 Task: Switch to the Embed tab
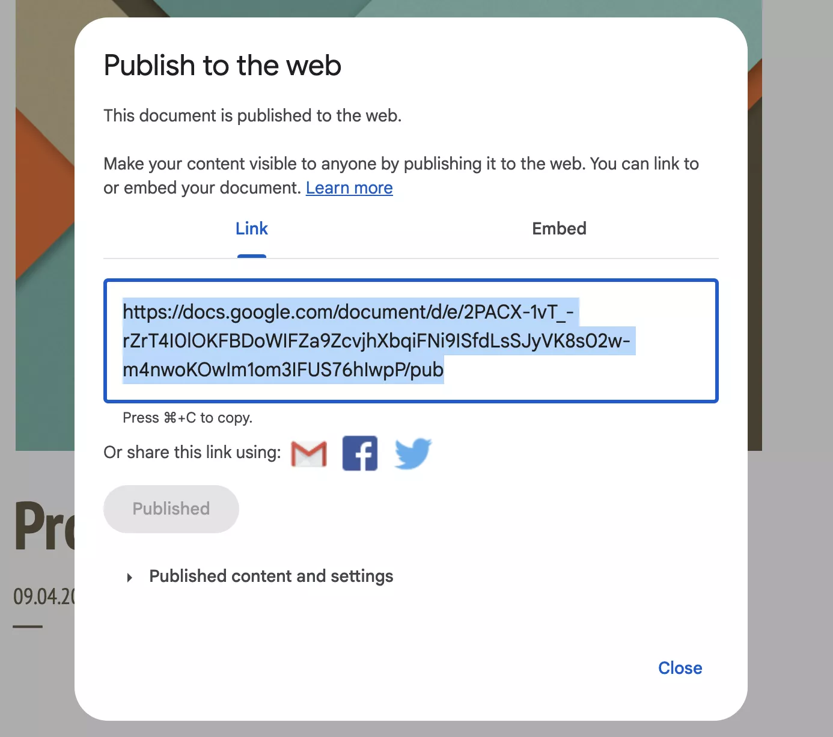[x=559, y=228]
